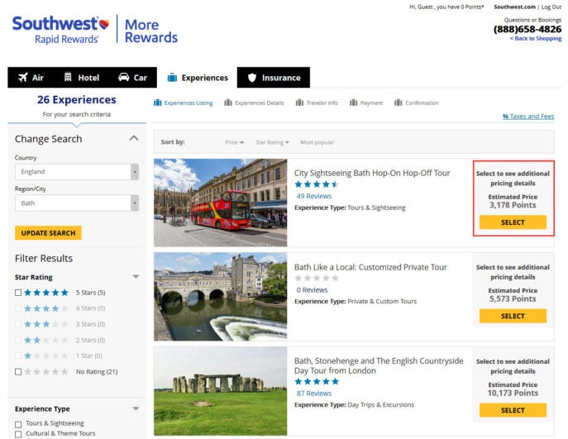
Task: Click the hotel building icon
Action: pyautogui.click(x=68, y=77)
